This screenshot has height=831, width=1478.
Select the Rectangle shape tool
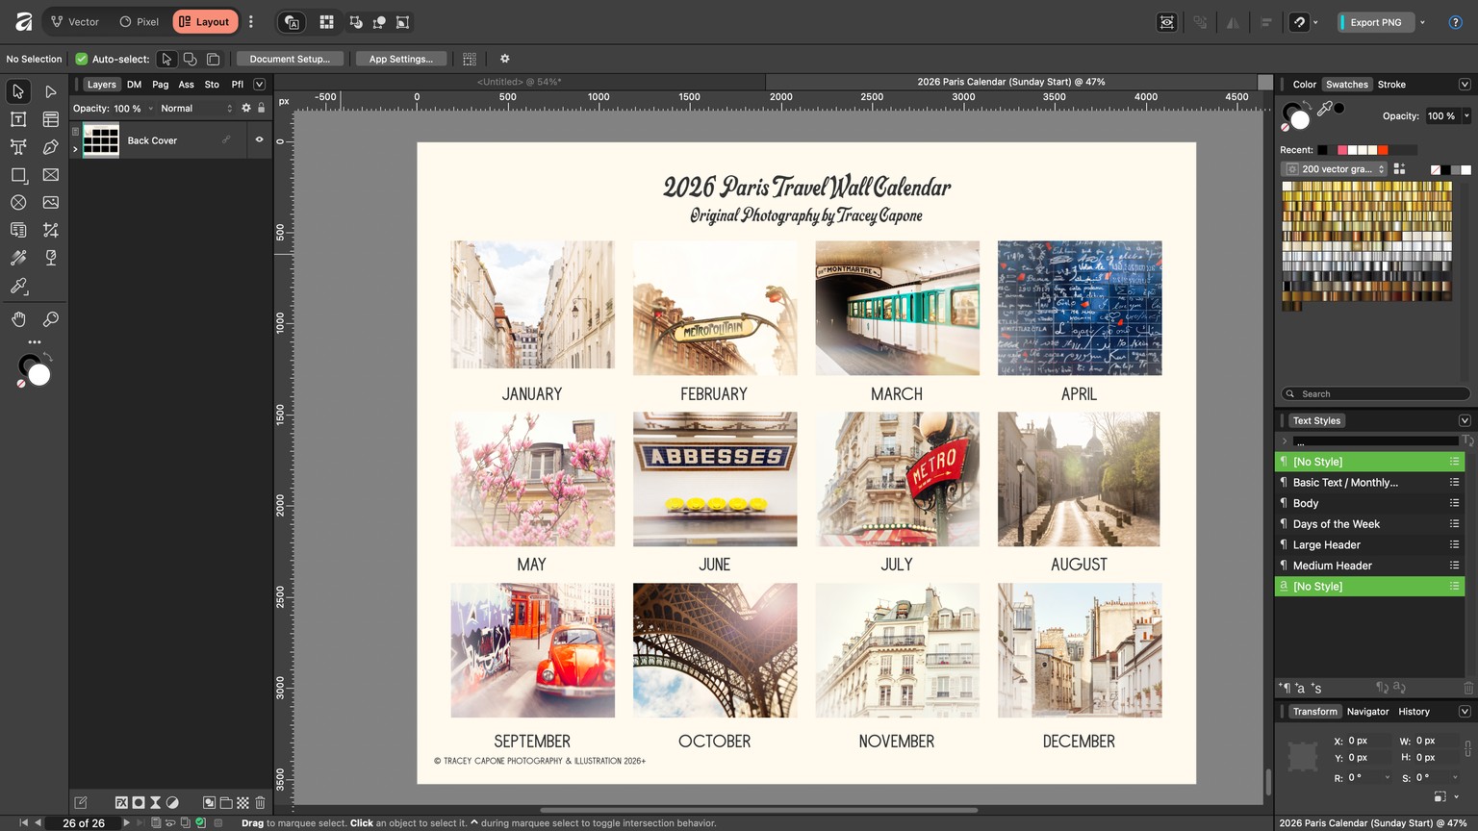[x=18, y=175]
